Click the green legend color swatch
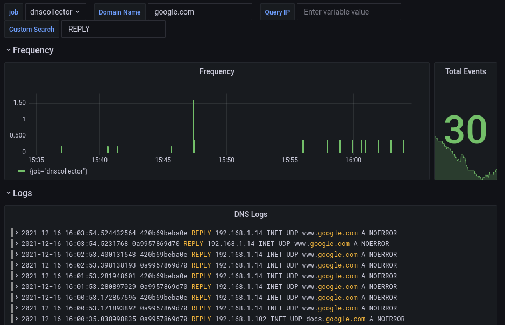Screen dimensions: 505x325 [x=22, y=171]
